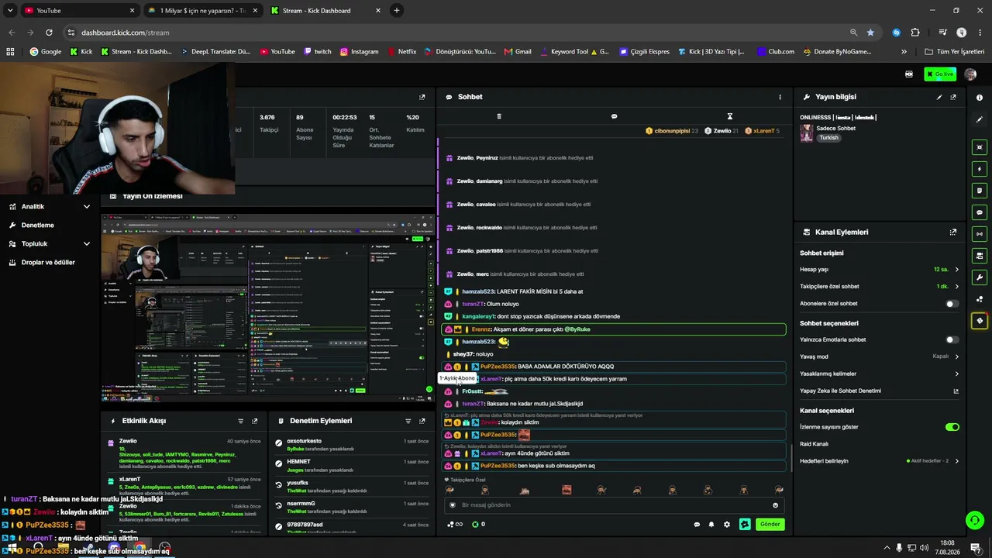Open Hedefleri belirleyin arrow
The height and width of the screenshot is (558, 992).
point(956,461)
